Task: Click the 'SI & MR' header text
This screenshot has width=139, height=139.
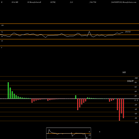Action: click(15, 2)
